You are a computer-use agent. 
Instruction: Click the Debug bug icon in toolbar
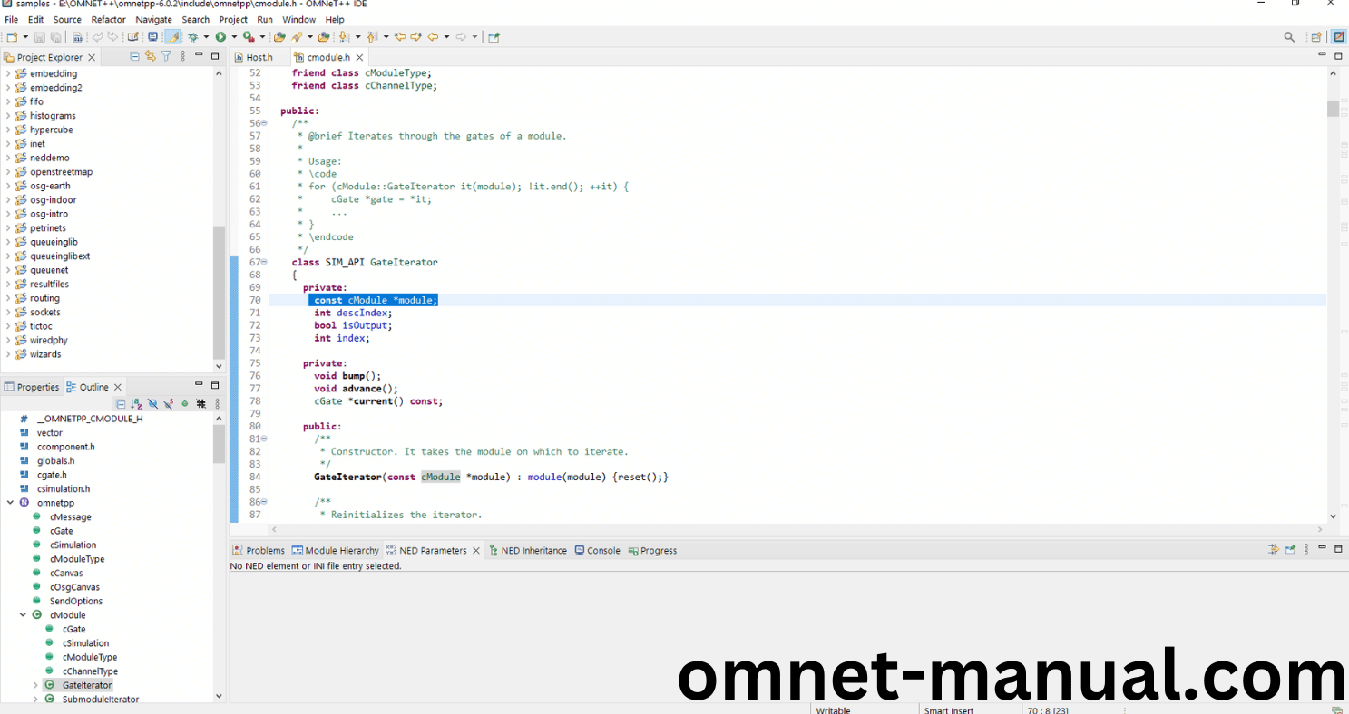(192, 37)
